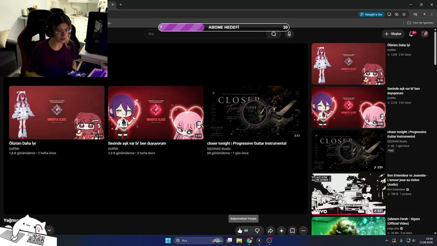Open the Tüm Yer İşaretleri bookmarks folder
Image resolution: width=437 pixels, height=246 pixels.
[420, 23]
